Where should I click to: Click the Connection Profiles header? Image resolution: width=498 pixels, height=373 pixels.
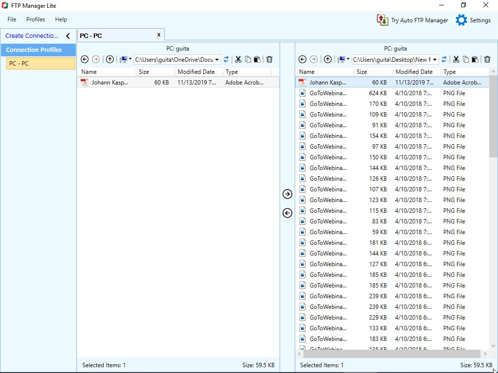pyautogui.click(x=38, y=50)
